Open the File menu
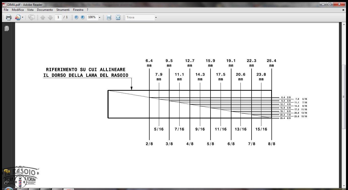Image resolution: width=348 pixels, height=190 pixels. [x=6, y=10]
